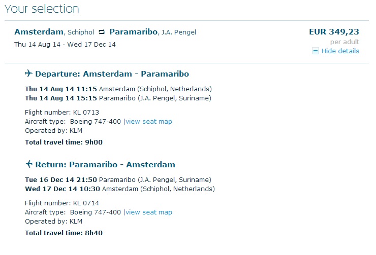This screenshot has height=255, width=376.
Task: Click Total travel time 9h00 text
Action: pyautogui.click(x=64, y=142)
